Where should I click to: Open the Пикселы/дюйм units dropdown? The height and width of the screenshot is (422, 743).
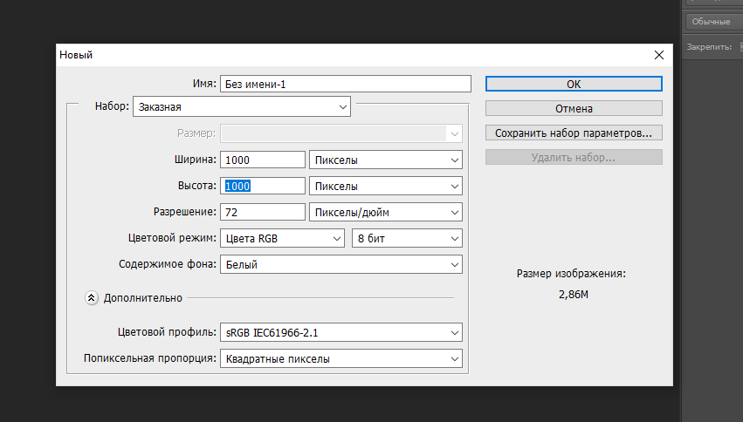(386, 212)
